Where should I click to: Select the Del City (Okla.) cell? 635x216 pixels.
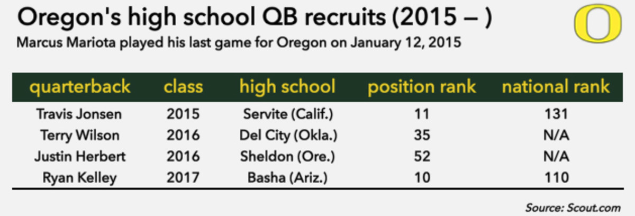click(287, 136)
